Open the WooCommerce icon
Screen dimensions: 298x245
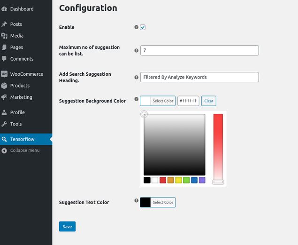pyautogui.click(x=4, y=74)
